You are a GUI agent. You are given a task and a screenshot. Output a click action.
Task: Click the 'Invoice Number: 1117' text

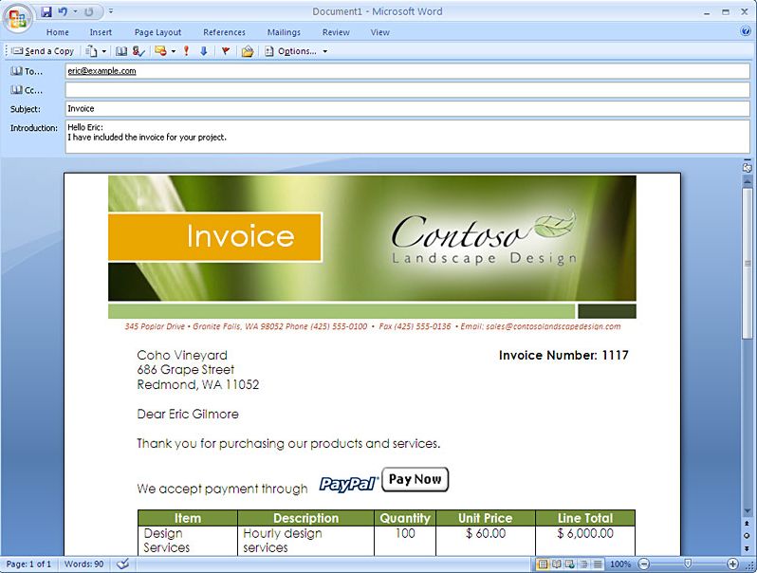coord(563,356)
